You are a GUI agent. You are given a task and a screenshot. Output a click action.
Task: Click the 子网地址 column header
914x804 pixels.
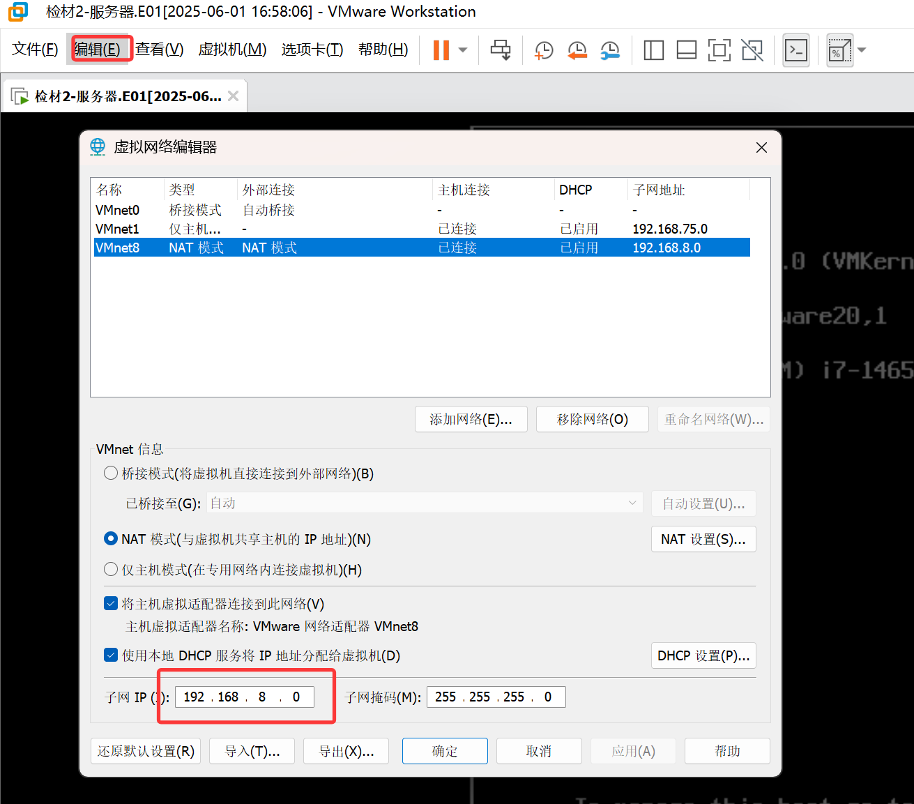click(x=689, y=190)
